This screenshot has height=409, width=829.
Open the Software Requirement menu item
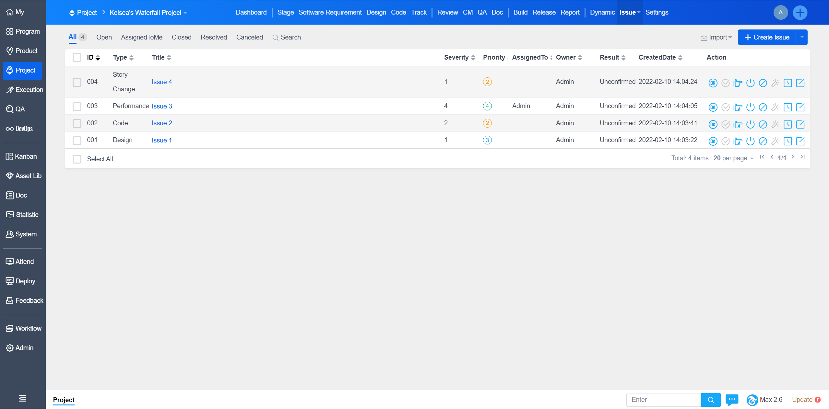click(330, 12)
